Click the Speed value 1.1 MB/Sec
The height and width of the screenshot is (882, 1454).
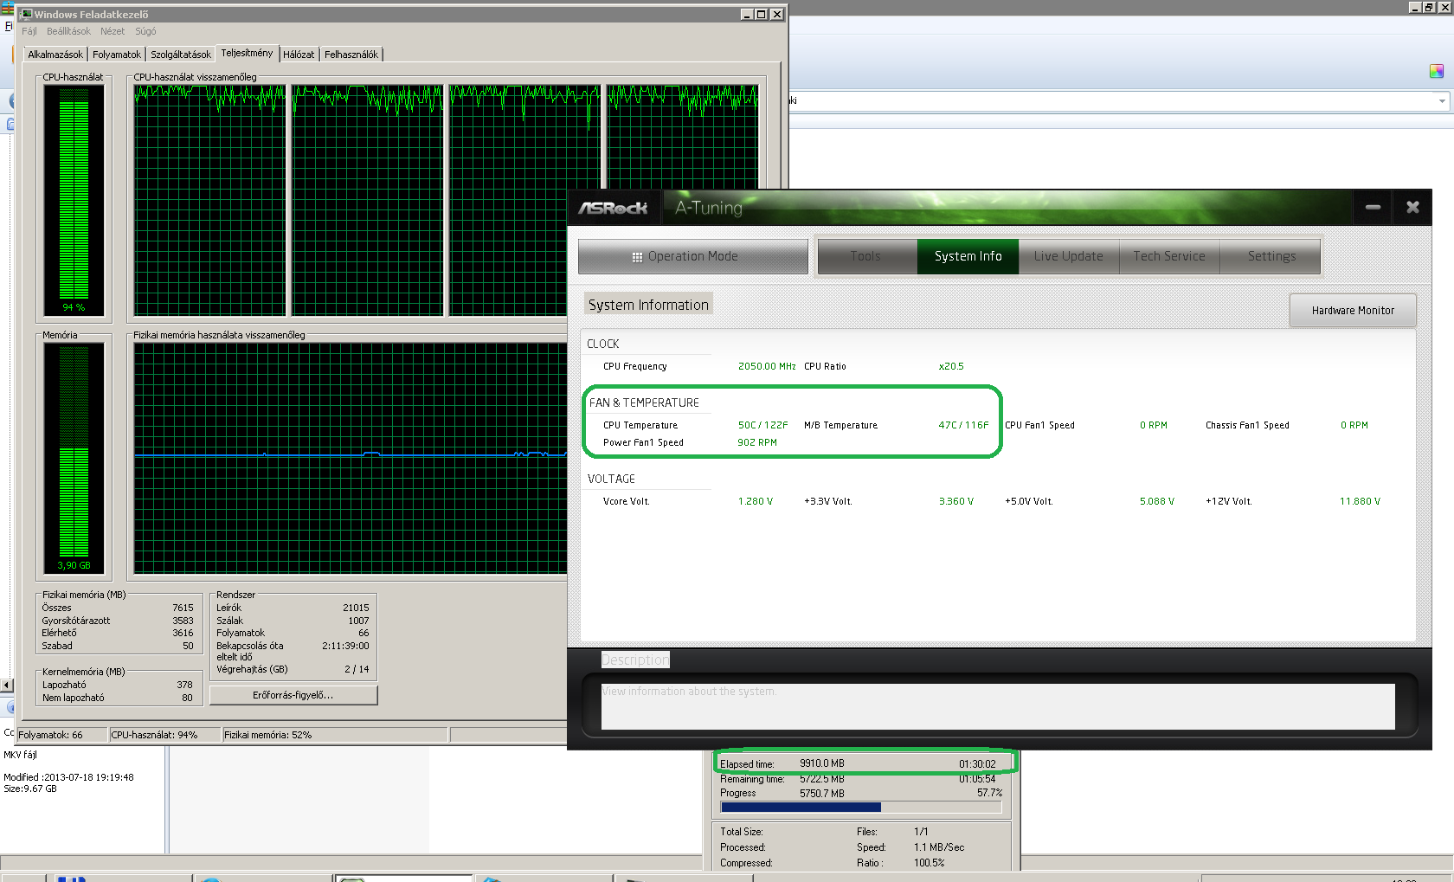pos(939,847)
